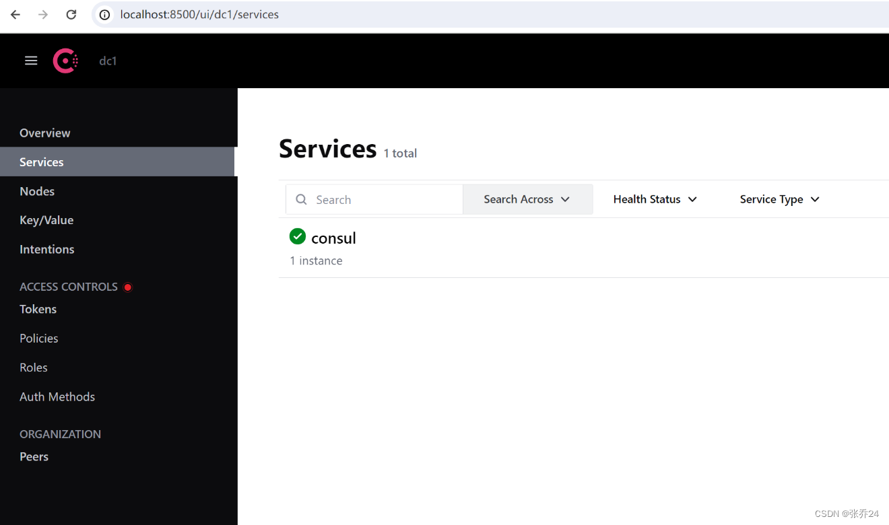Go back in browser history
This screenshot has width=889, height=525.
15,14
